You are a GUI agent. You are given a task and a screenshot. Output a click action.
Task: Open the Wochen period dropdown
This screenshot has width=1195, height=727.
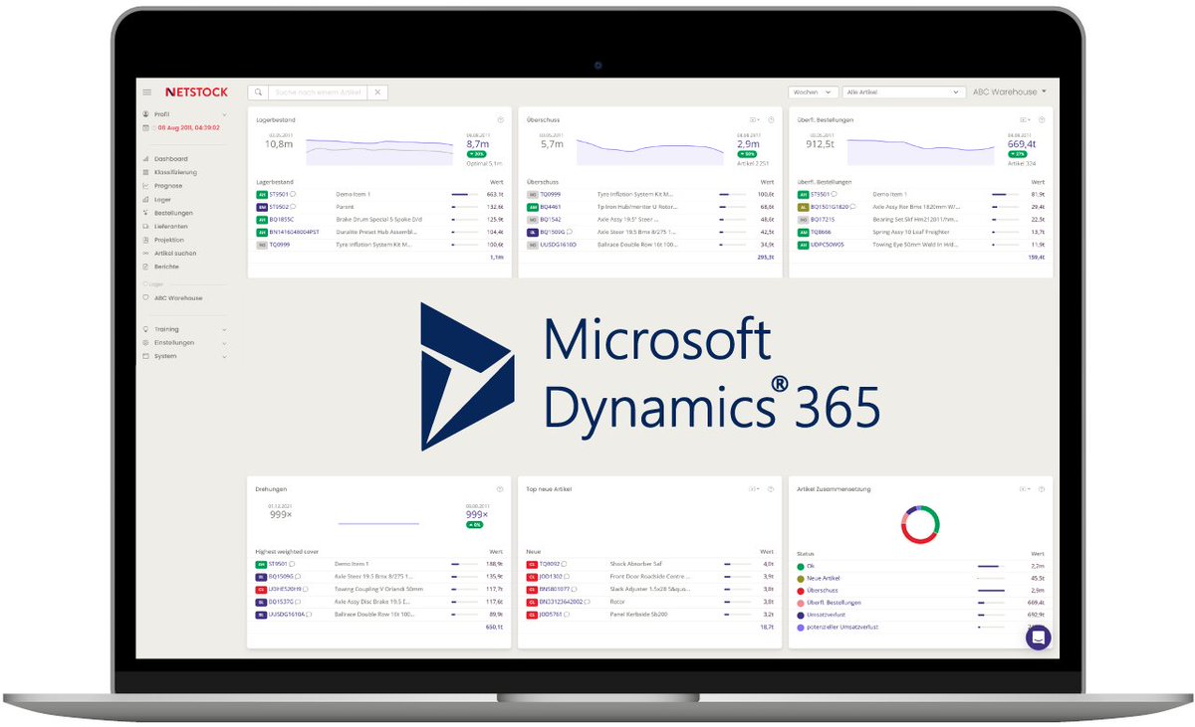tap(813, 91)
